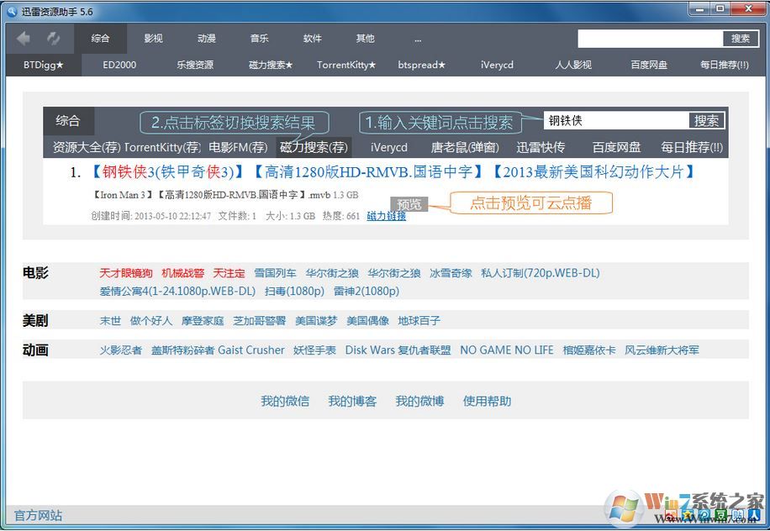Click the Renren share icon

point(753,514)
